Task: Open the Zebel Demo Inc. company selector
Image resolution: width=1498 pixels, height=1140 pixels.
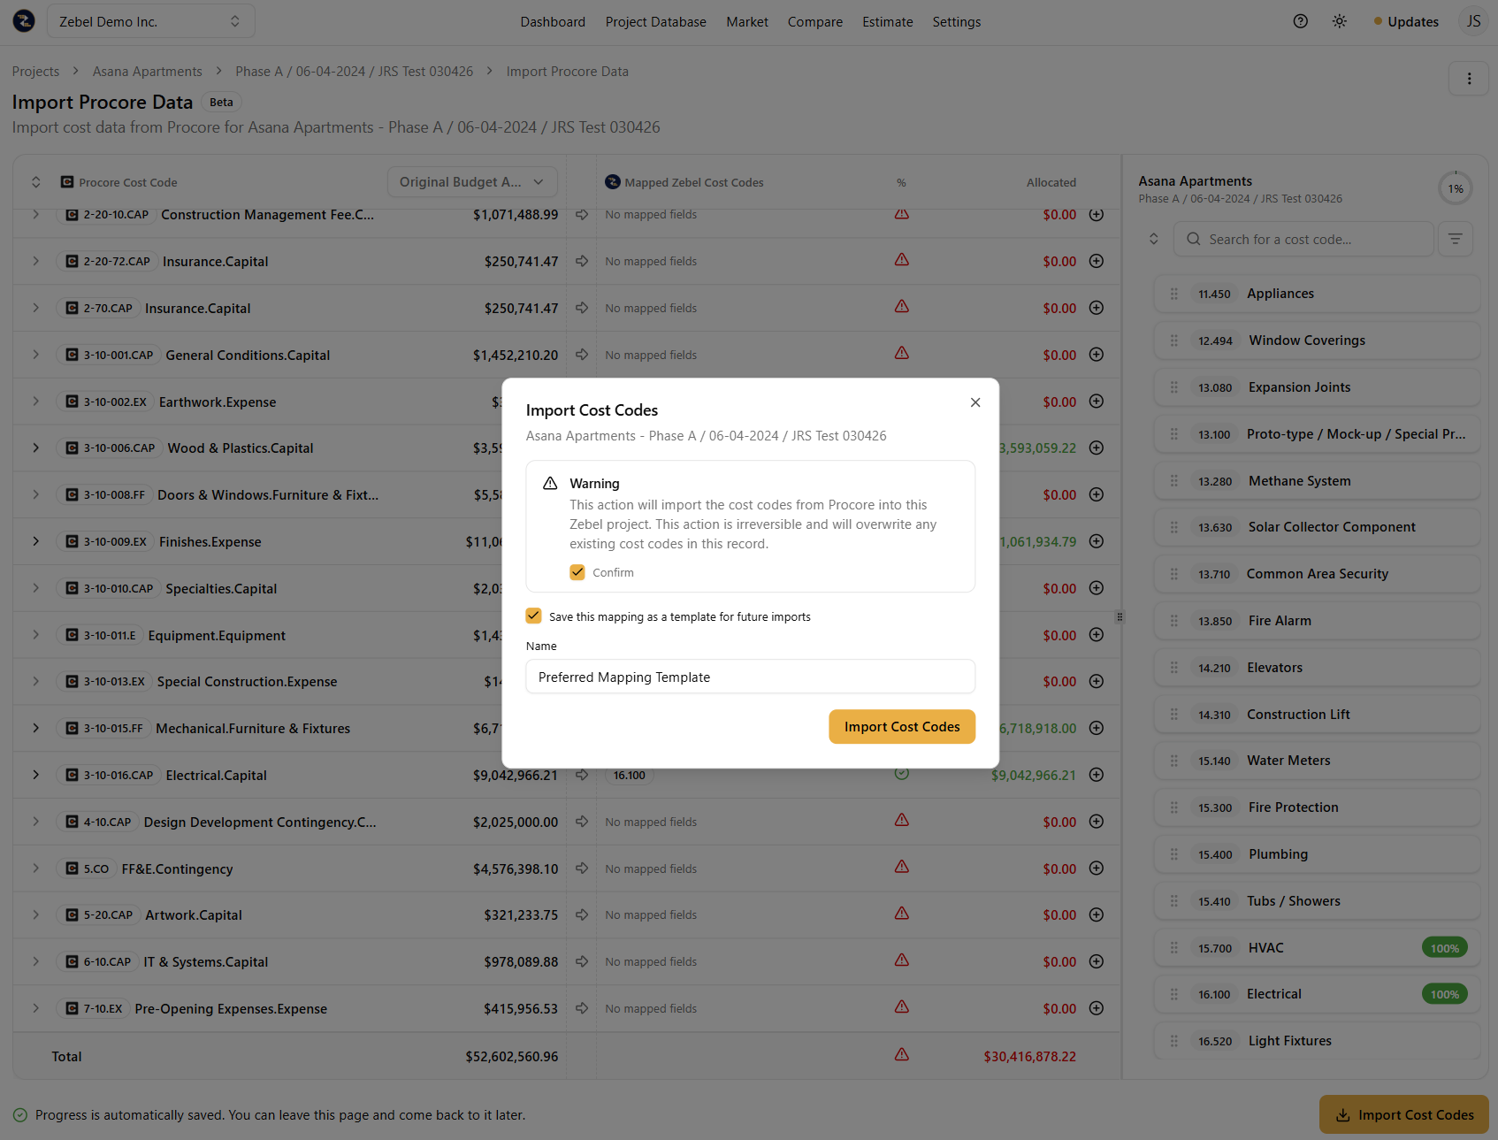Action: click(x=149, y=21)
